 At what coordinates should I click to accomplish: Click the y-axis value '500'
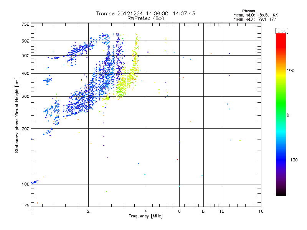point(25,56)
